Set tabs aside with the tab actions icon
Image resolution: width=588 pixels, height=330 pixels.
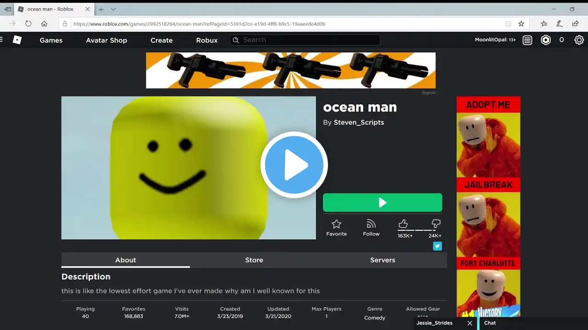point(8,9)
